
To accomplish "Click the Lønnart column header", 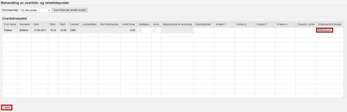I will (x=74, y=24).
